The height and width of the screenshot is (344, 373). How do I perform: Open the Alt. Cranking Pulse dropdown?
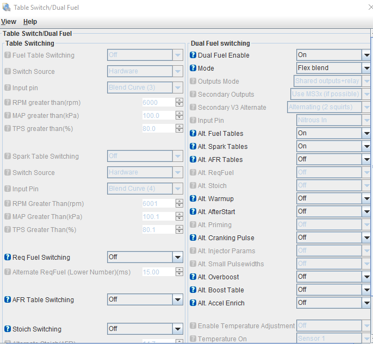tap(333, 237)
